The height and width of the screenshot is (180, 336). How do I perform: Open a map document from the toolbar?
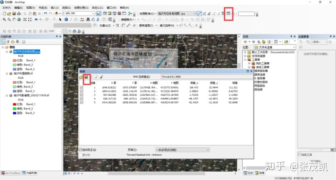[9, 14]
